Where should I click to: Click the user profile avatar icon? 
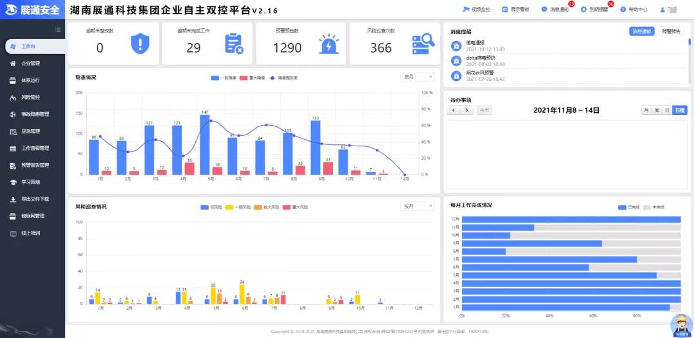pyautogui.click(x=663, y=10)
